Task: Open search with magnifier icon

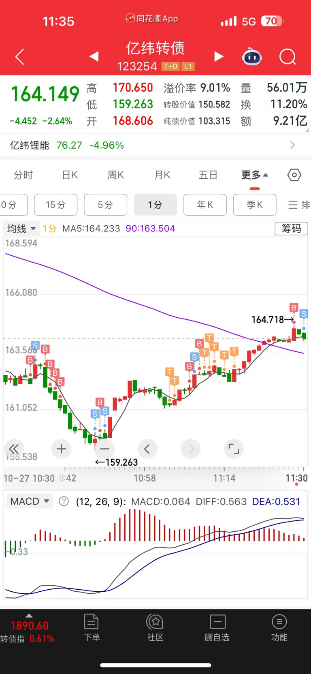Action: tap(288, 57)
